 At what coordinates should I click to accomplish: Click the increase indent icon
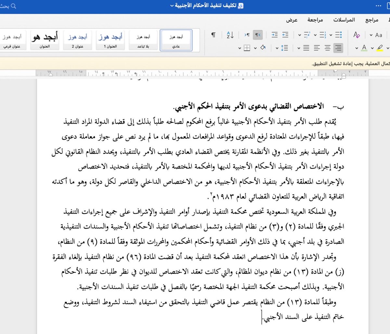pyautogui.click(x=275, y=35)
